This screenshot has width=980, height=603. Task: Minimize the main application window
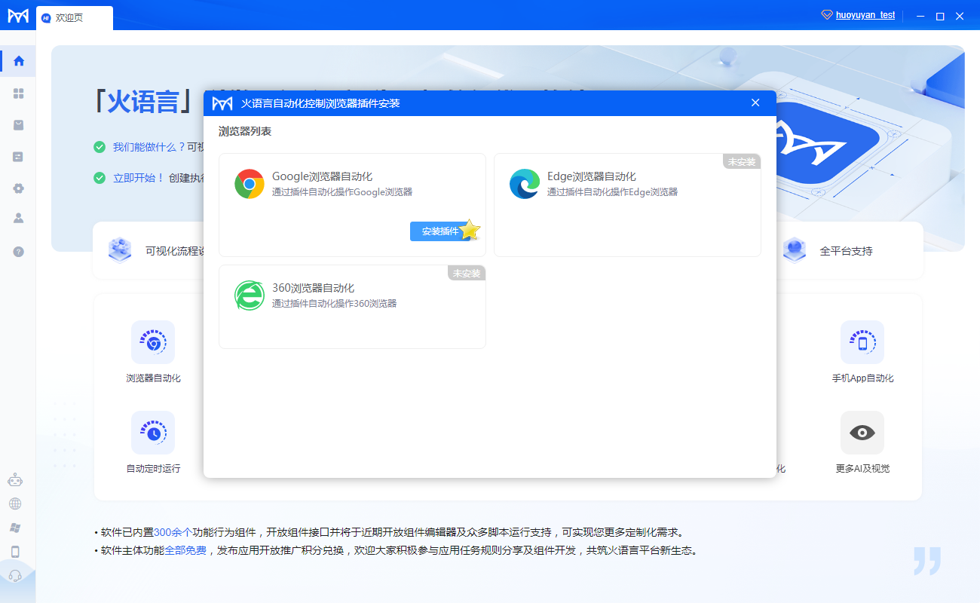920,16
